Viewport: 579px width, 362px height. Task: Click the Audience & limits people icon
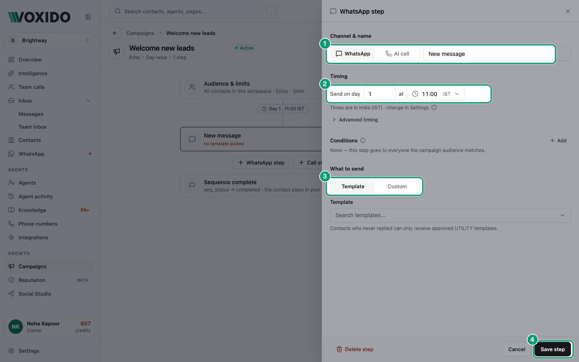(192, 87)
